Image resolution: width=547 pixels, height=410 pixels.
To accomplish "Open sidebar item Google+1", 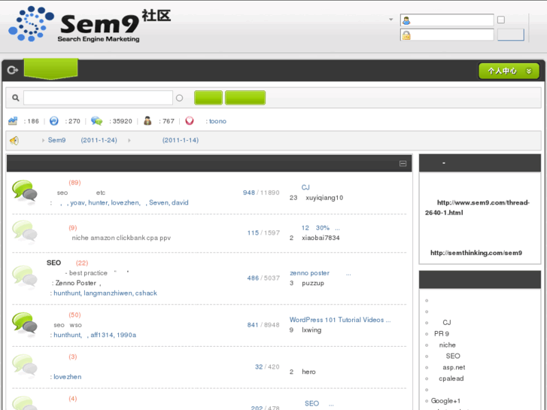I will pos(445,401).
